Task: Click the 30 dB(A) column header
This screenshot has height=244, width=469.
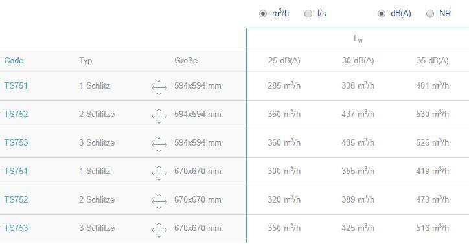Action: point(358,60)
